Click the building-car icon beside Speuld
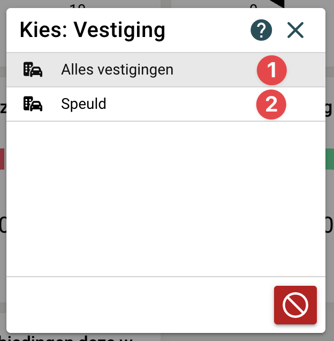The height and width of the screenshot is (341, 334). [33, 104]
